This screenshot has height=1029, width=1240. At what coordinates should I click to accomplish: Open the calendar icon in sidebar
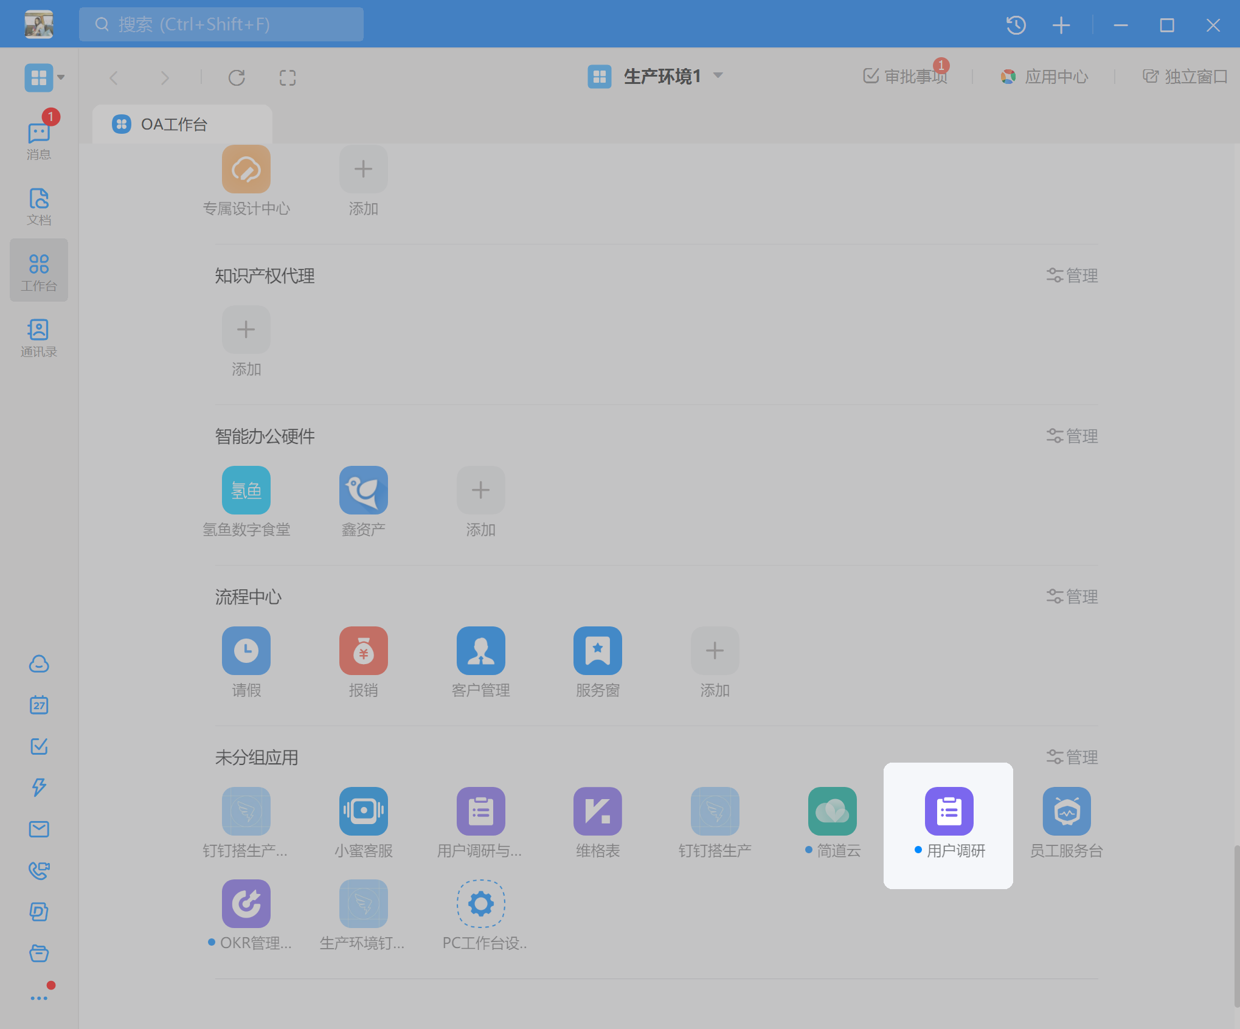click(x=39, y=705)
